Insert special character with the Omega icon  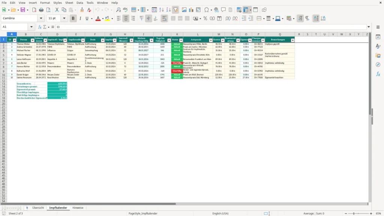pos(207,10)
